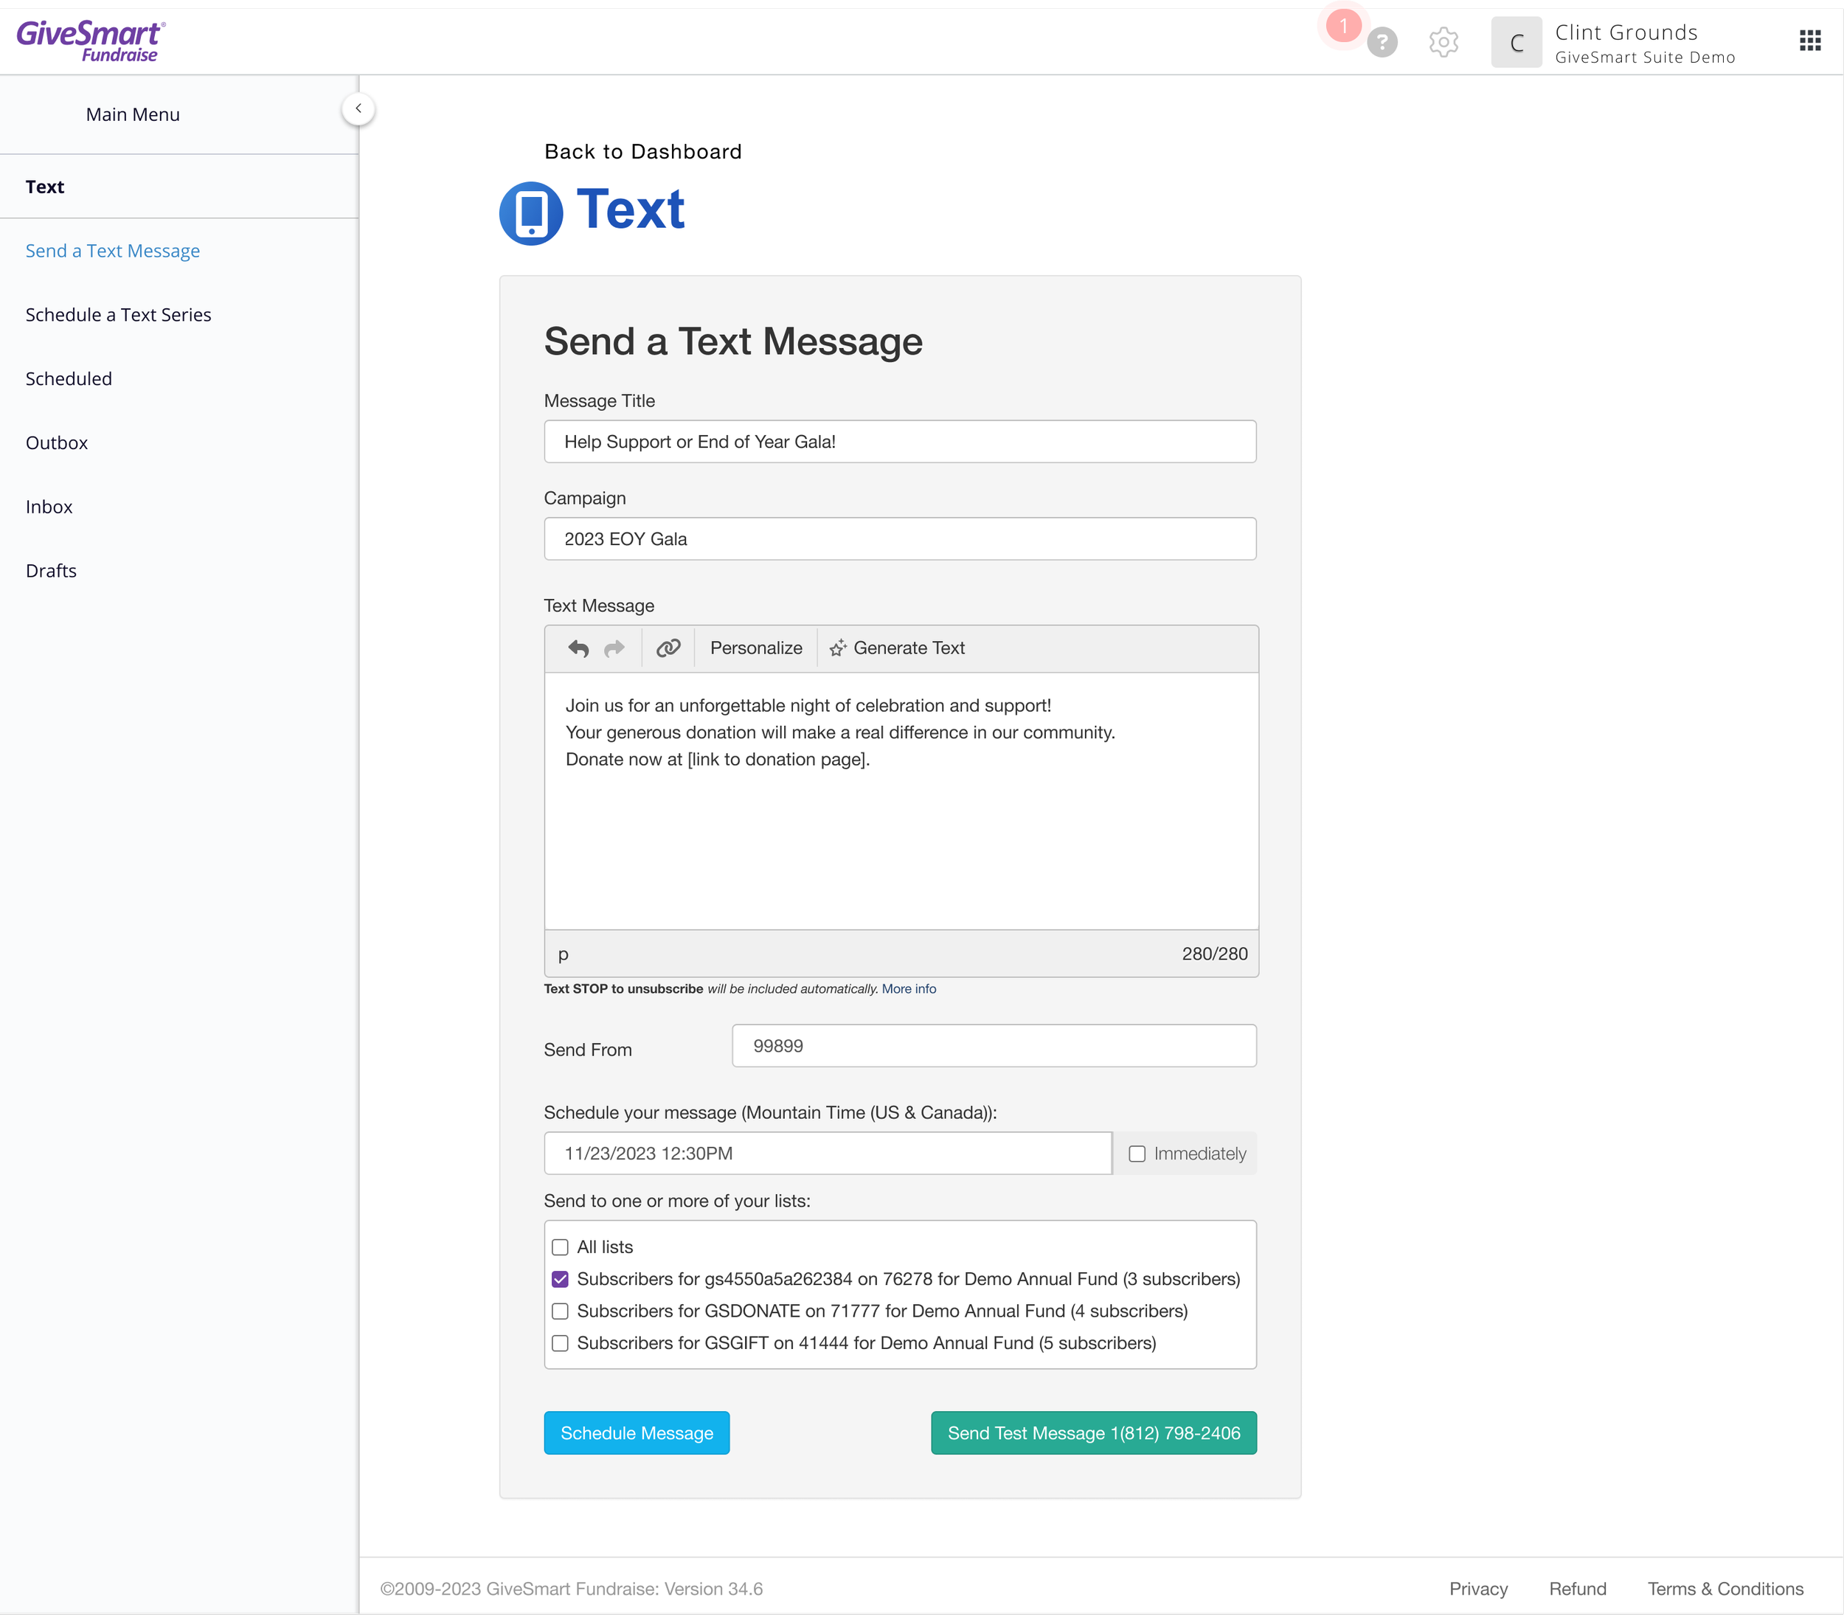
Task: Click the blue phone Text icon
Action: tap(531, 213)
